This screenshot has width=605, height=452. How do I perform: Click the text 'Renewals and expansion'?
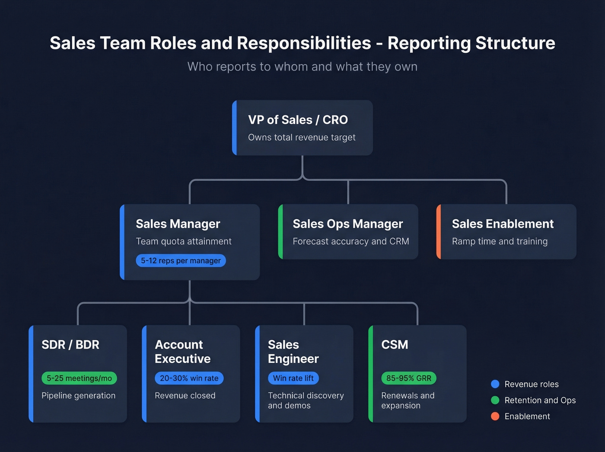pos(408,401)
